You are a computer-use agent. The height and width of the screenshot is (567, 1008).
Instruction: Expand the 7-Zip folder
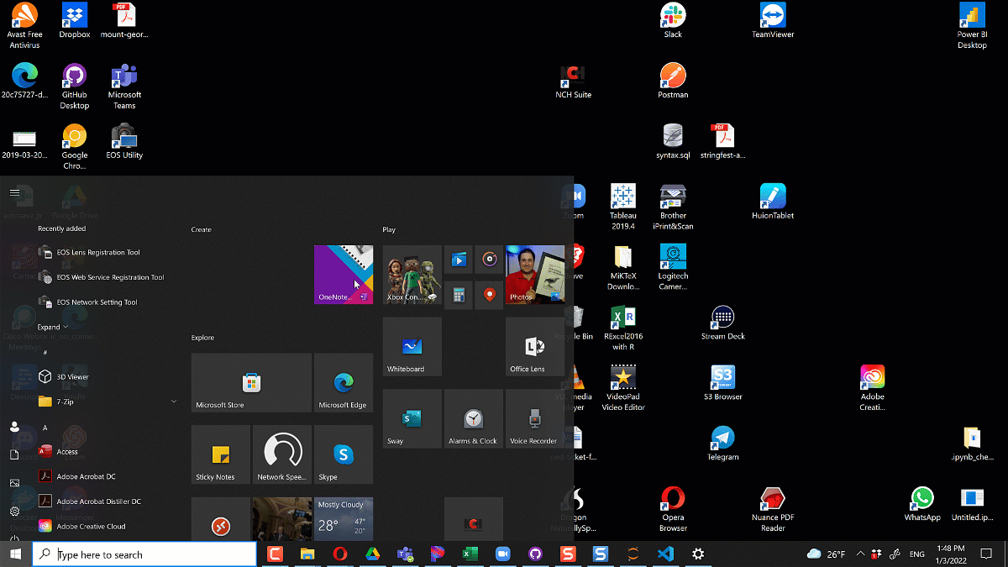pyautogui.click(x=173, y=402)
